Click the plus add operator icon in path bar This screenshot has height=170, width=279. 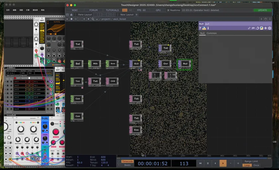pos(84,19)
